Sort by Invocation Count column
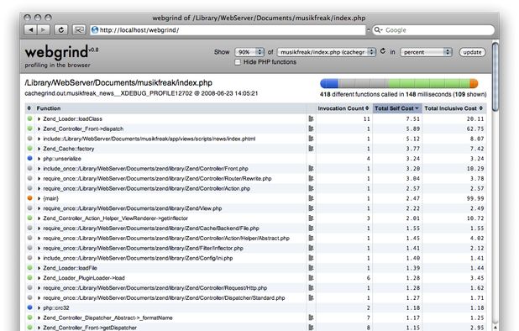Screen dimensions: 519x331 (x=343, y=108)
